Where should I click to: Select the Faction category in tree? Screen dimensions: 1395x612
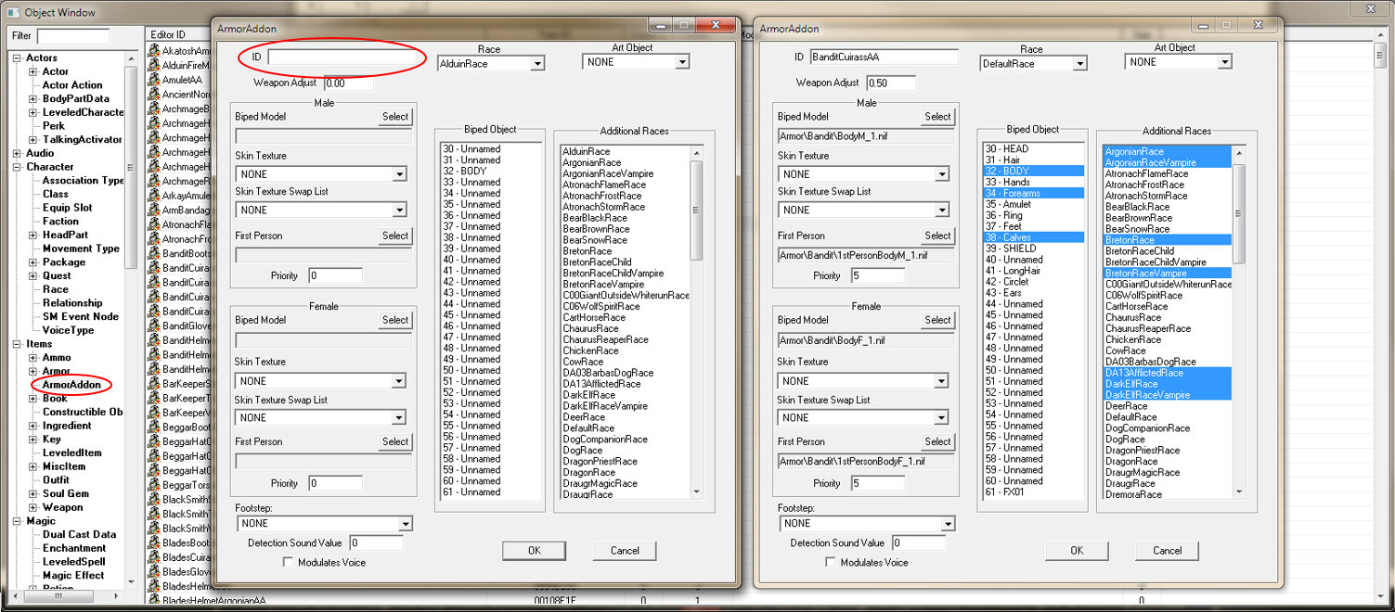pos(60,221)
